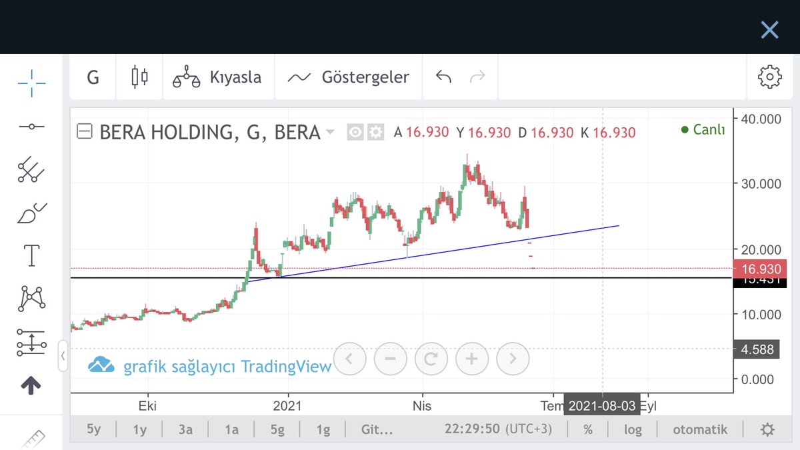Select the text annotation tool
Viewport: 800px width, 450px height.
point(31,255)
